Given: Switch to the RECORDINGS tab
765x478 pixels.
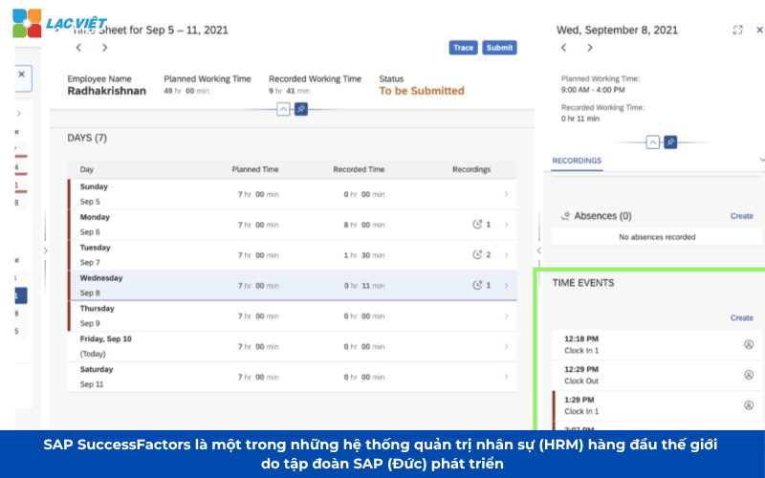Looking at the screenshot, I should (577, 161).
